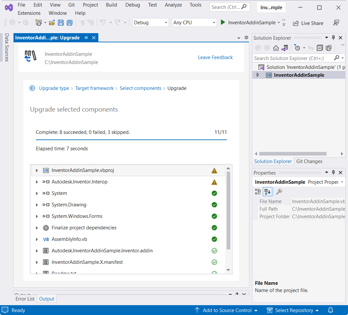Pin the Properties panel

pos(333,173)
